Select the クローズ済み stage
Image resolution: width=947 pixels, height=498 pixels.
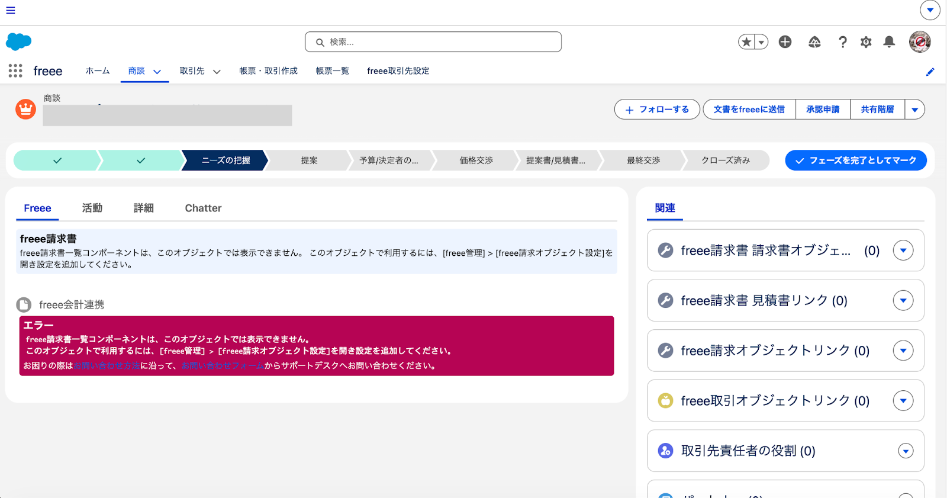726,160
